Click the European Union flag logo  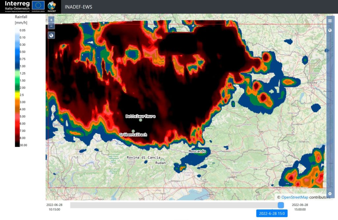click(38, 6)
